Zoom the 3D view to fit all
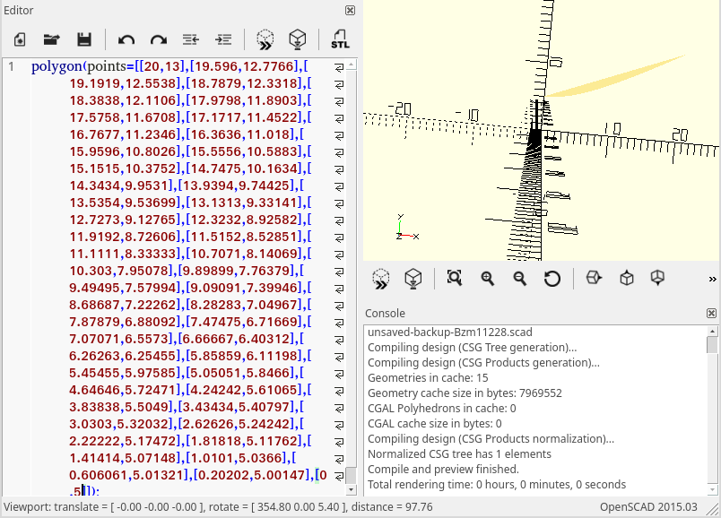The height and width of the screenshot is (518, 721). click(x=454, y=279)
